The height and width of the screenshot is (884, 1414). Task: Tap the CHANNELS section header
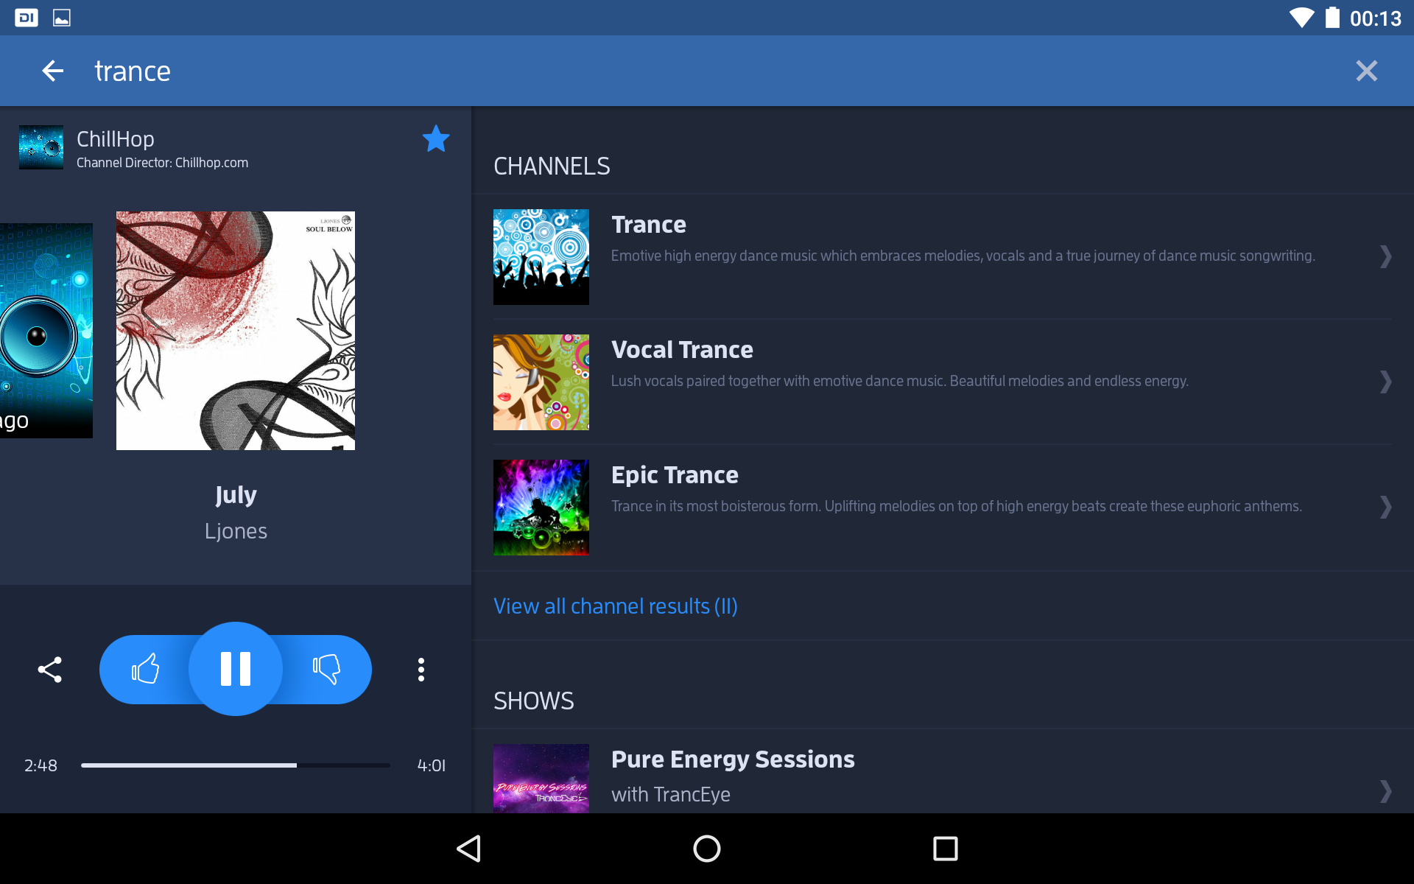tap(552, 166)
